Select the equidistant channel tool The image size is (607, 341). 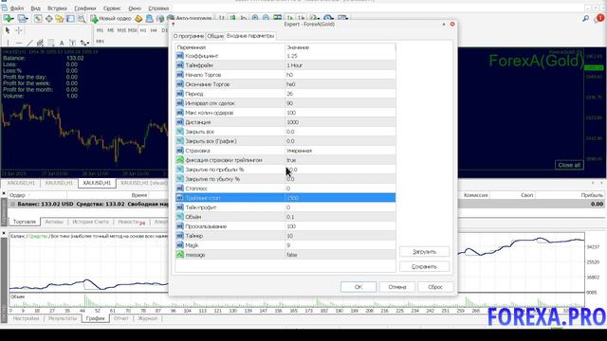[x=40, y=43]
